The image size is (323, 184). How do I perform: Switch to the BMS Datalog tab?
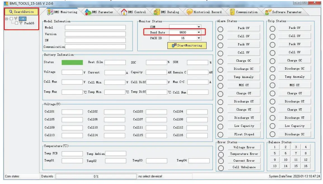click(x=169, y=12)
